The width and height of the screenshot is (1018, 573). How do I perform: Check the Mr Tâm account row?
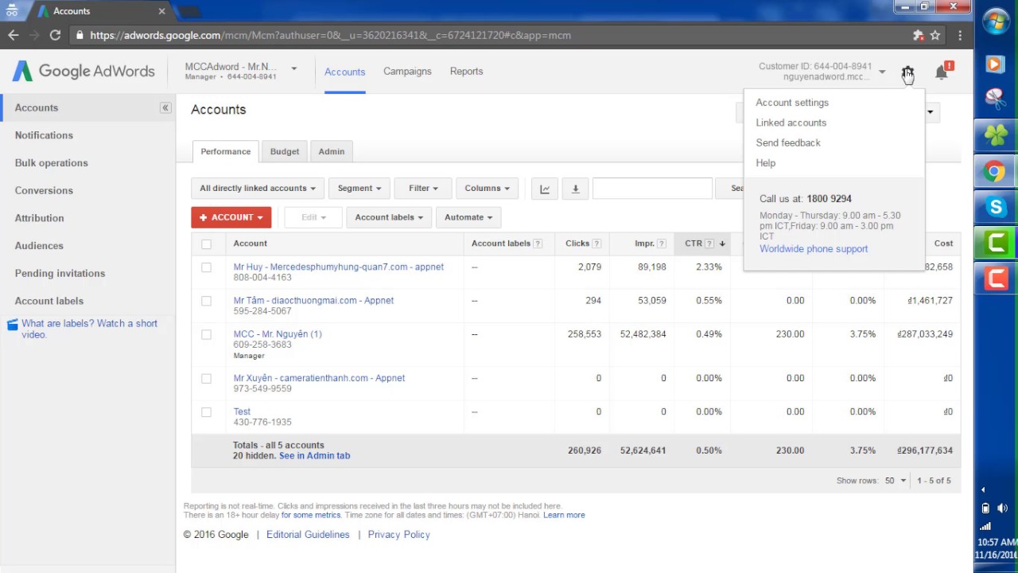(x=206, y=301)
